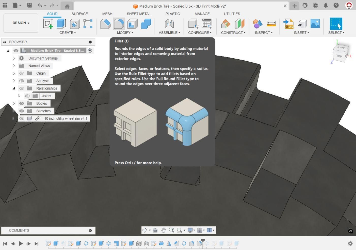This screenshot has height=250, width=356.
Task: Open the DESIGN workspace dropdown
Action: tap(21, 23)
